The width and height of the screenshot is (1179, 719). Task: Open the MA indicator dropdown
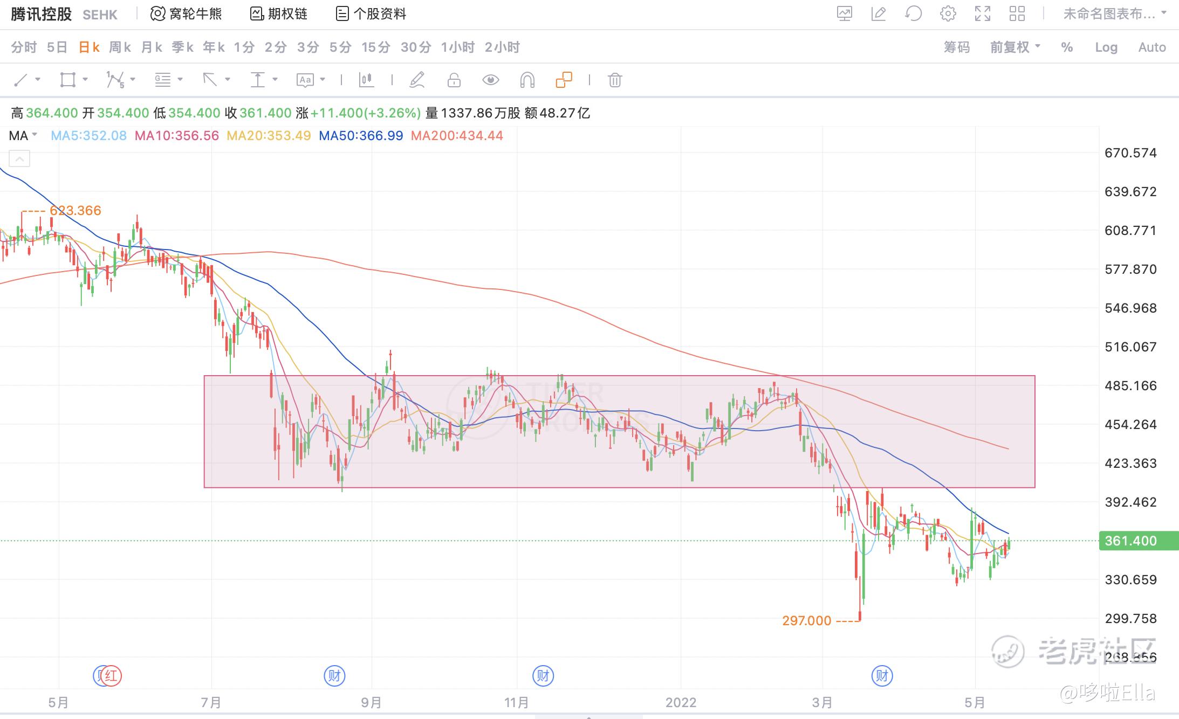point(23,136)
